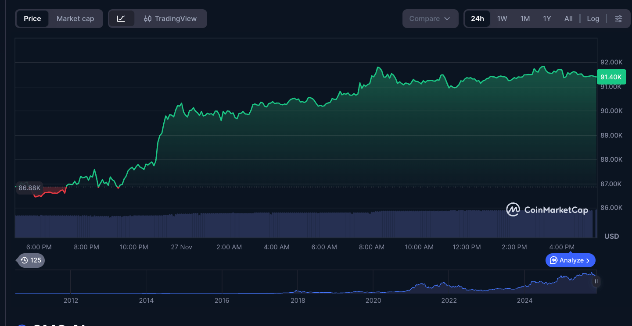Click the history clock icon beside 125
632x326 pixels.
(x=25, y=260)
